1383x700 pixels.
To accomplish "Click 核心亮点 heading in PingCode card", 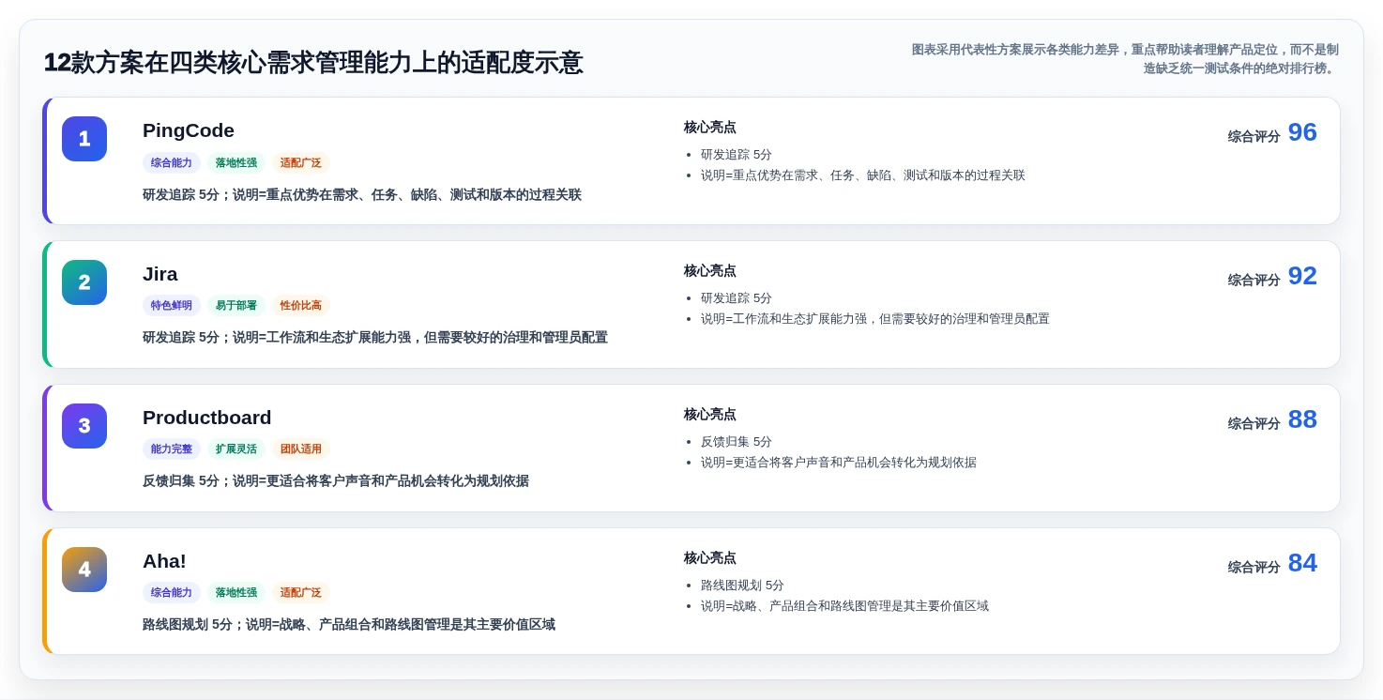I will pyautogui.click(x=710, y=128).
